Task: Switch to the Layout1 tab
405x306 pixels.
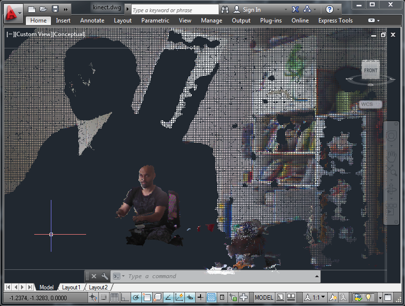Action: [71, 287]
